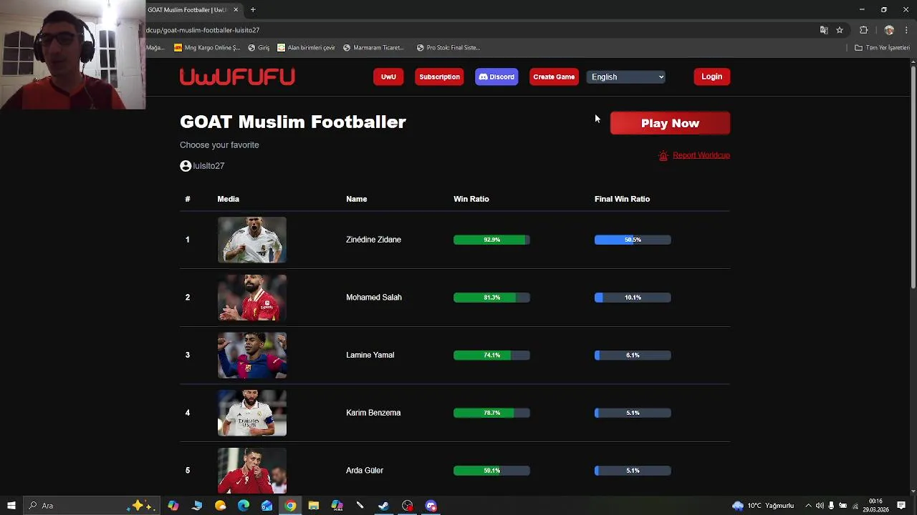Bookmark this page with the star icon

[x=840, y=30]
